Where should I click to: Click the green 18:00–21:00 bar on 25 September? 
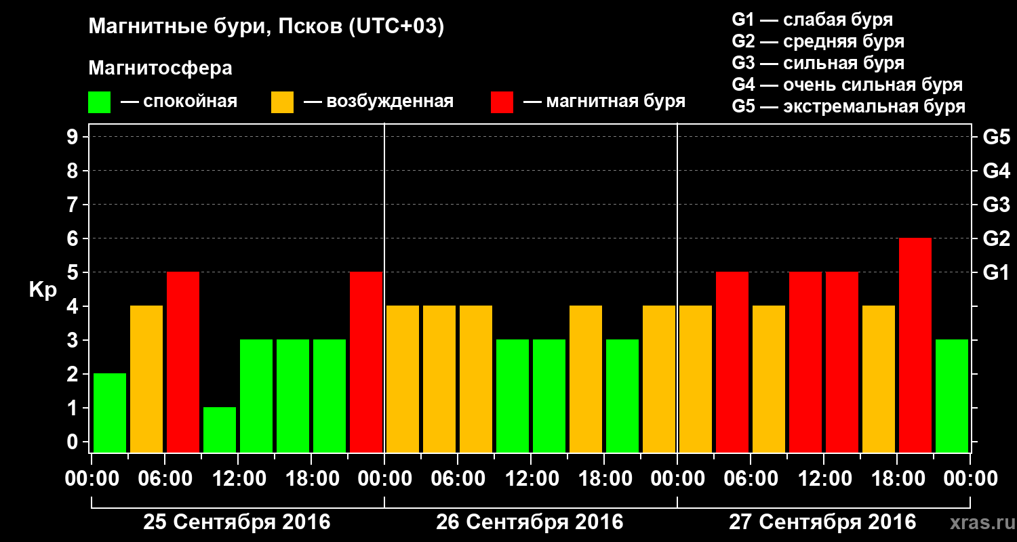click(330, 396)
